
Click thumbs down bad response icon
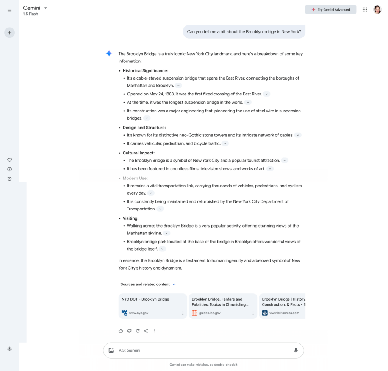click(129, 331)
